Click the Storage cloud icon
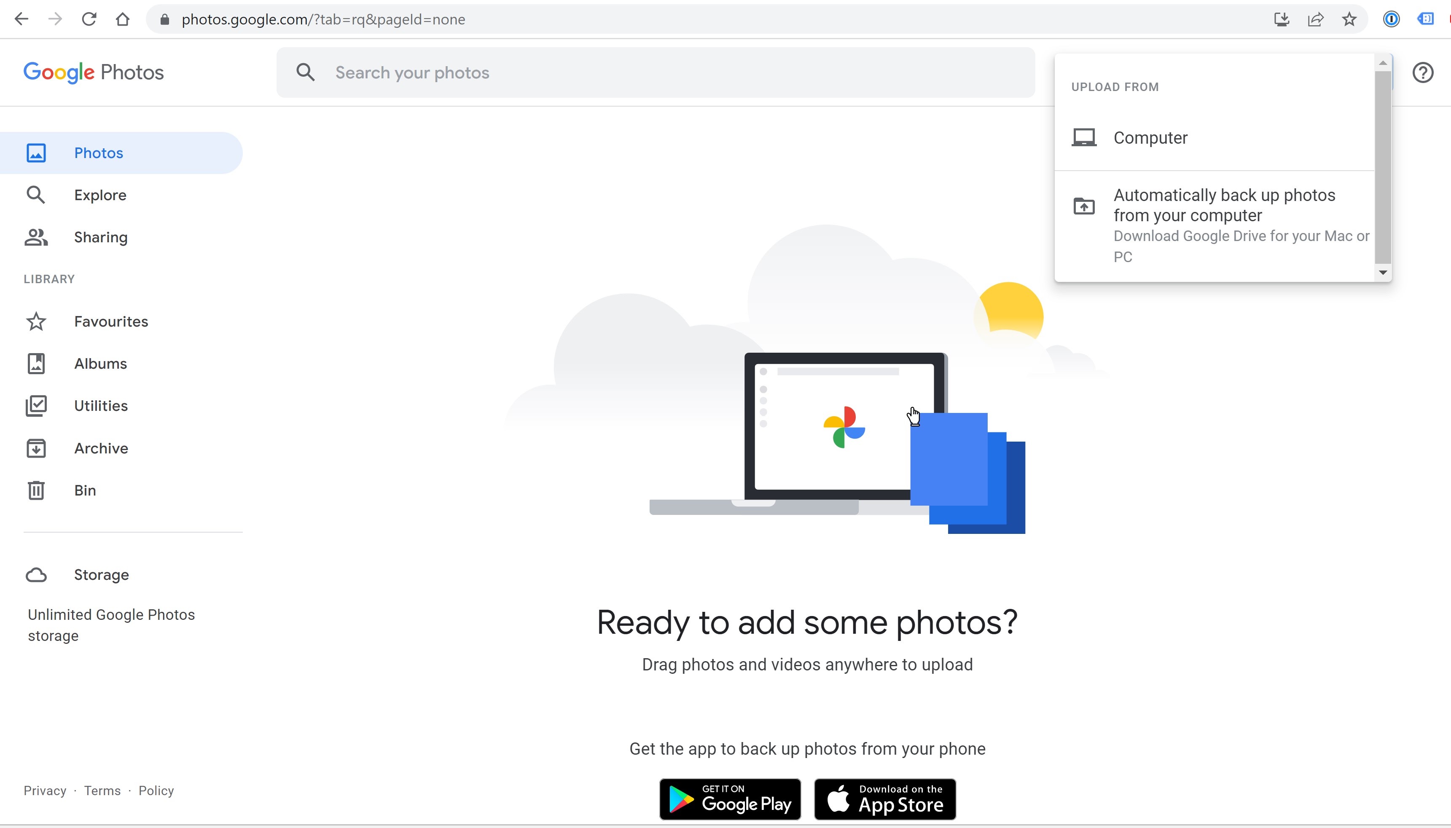1451x828 pixels. click(x=36, y=574)
